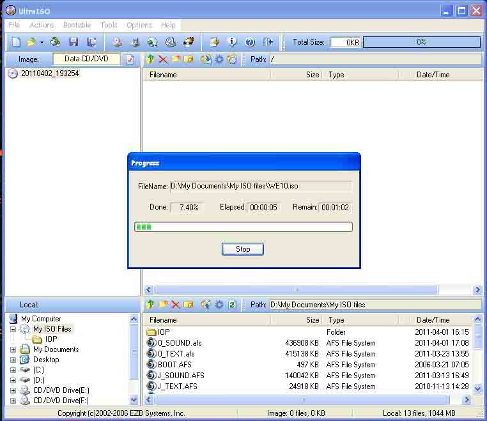Click the red X Delete in image toolbar

pyautogui.click(x=163, y=59)
